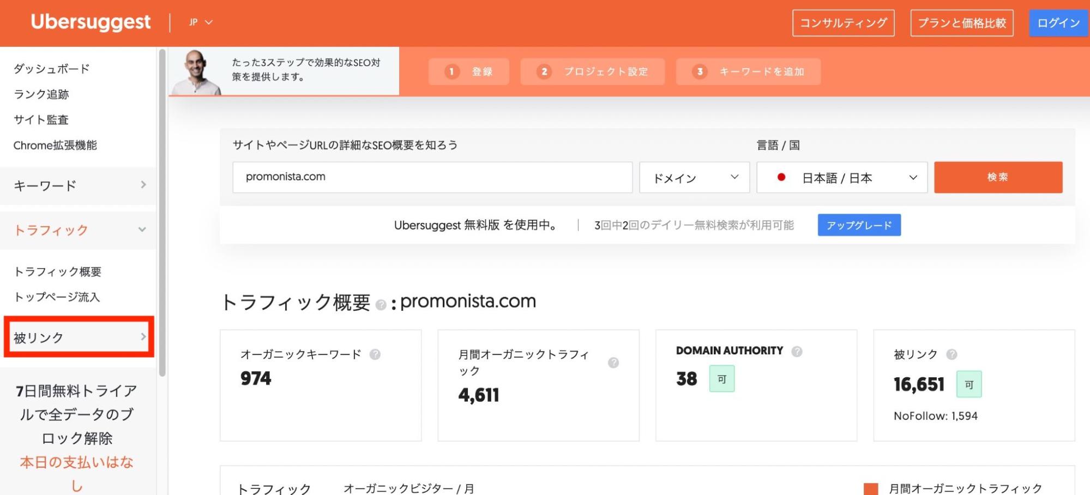Click the コンサルティング button
The image size is (1090, 495).
point(844,23)
